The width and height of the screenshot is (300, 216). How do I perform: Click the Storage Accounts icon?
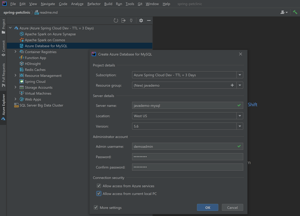pos(22,87)
